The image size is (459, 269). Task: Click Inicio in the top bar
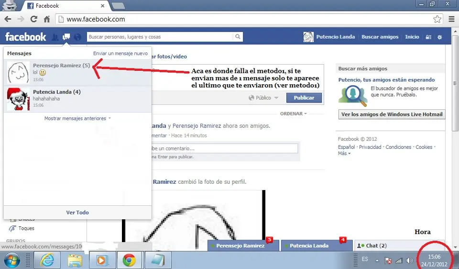[x=412, y=37]
